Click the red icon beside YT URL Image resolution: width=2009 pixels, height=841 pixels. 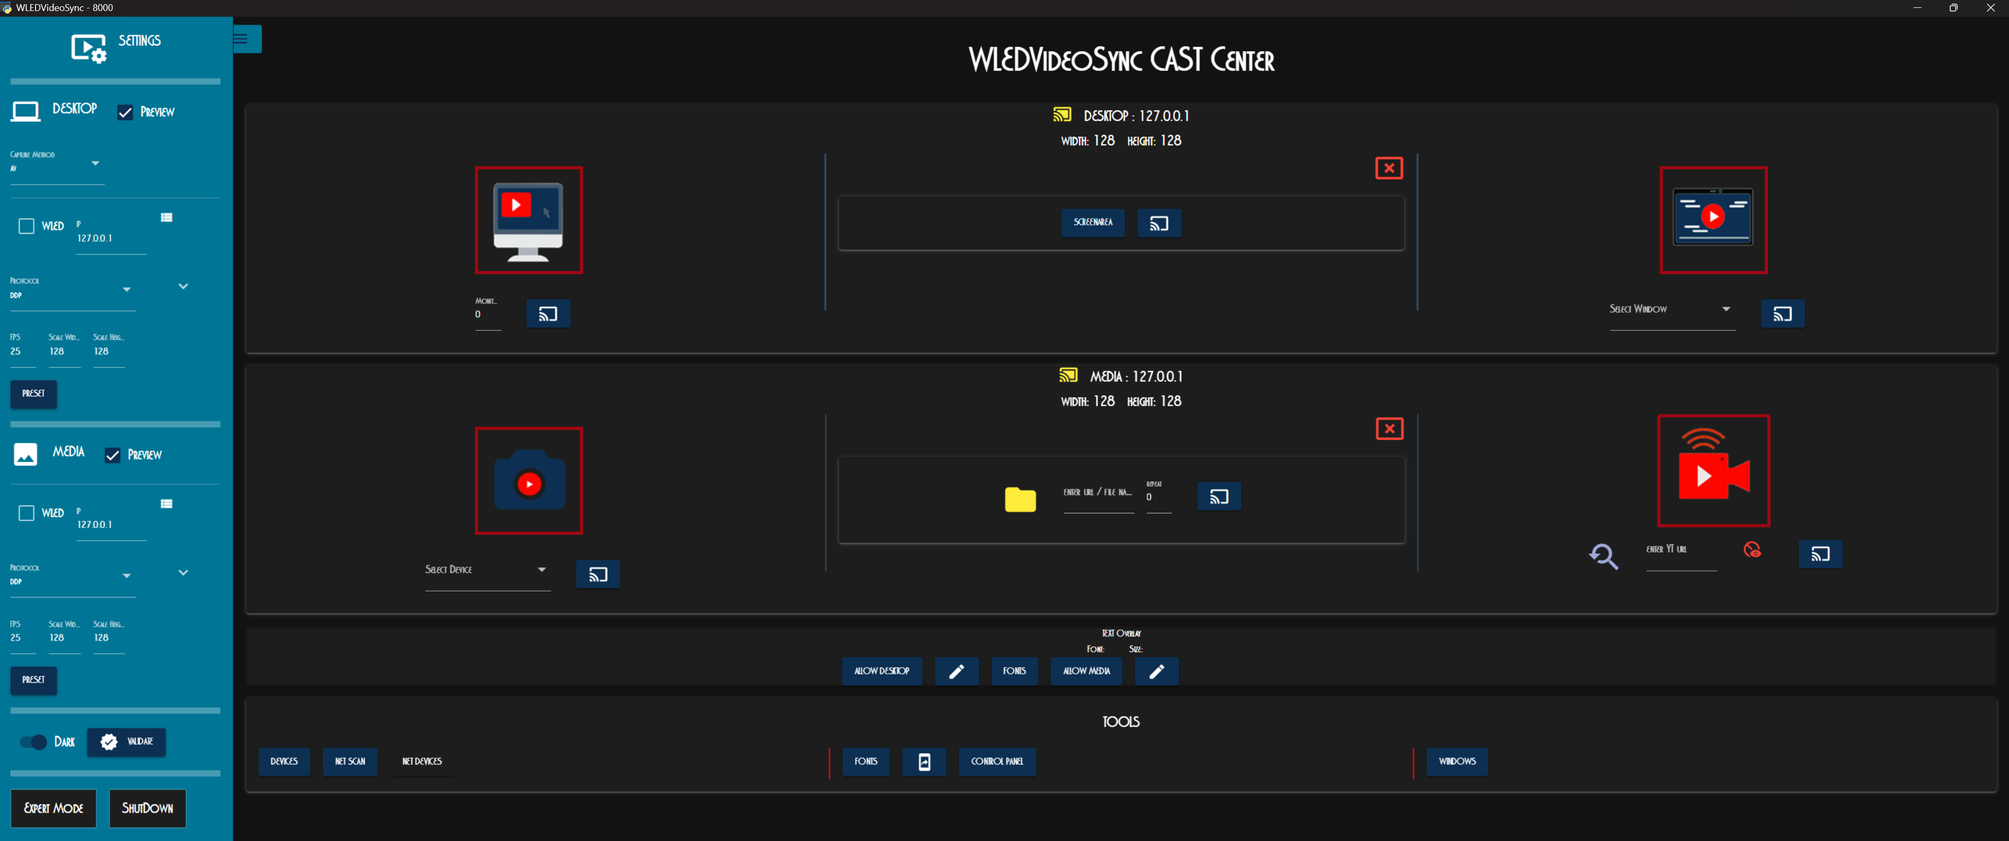coord(1752,550)
